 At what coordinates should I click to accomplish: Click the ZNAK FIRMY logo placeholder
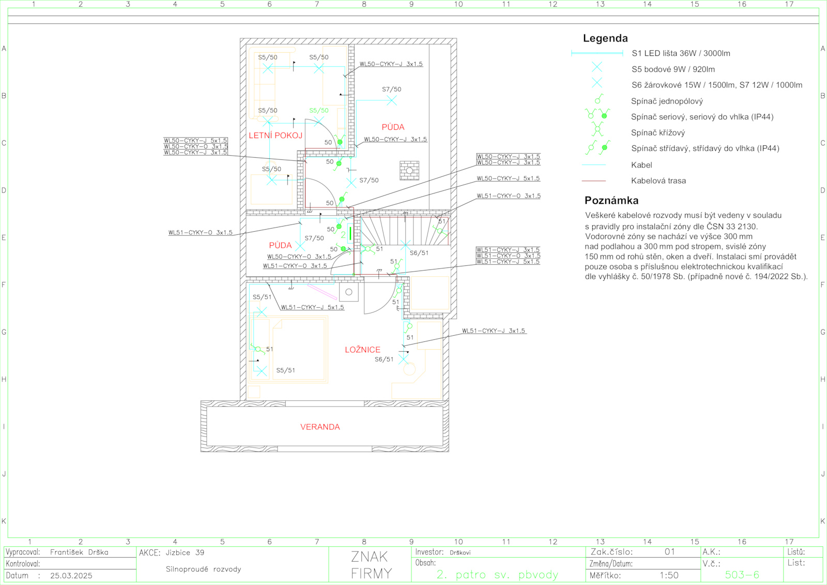[371, 565]
